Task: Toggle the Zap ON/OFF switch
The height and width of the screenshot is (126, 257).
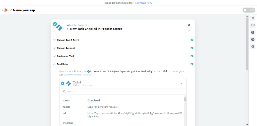Action: point(249,10)
